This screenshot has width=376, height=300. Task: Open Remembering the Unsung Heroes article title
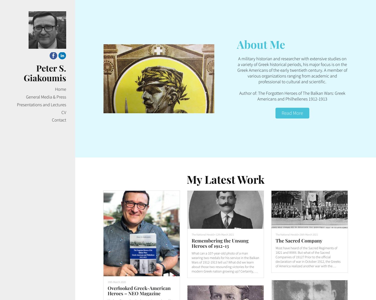(x=220, y=243)
